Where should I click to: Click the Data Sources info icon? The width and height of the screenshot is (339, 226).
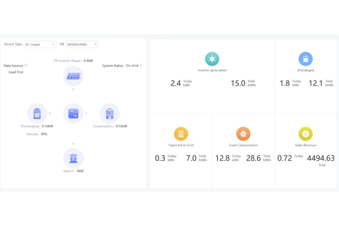coord(26,66)
